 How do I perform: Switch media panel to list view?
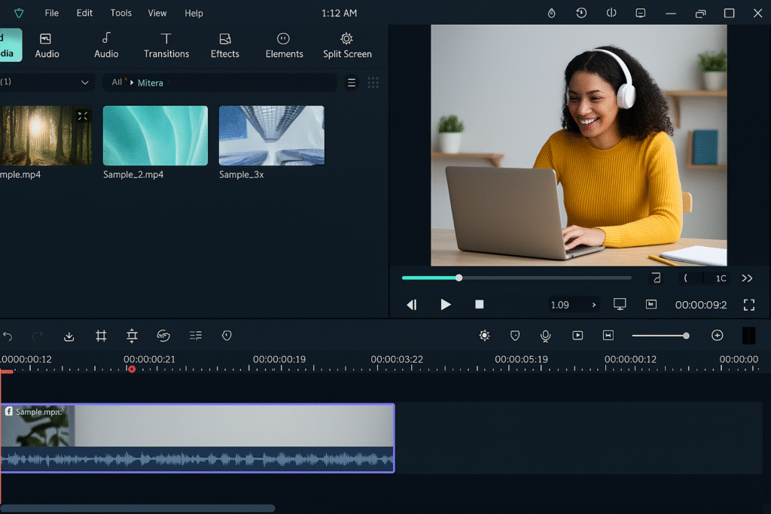tap(352, 83)
